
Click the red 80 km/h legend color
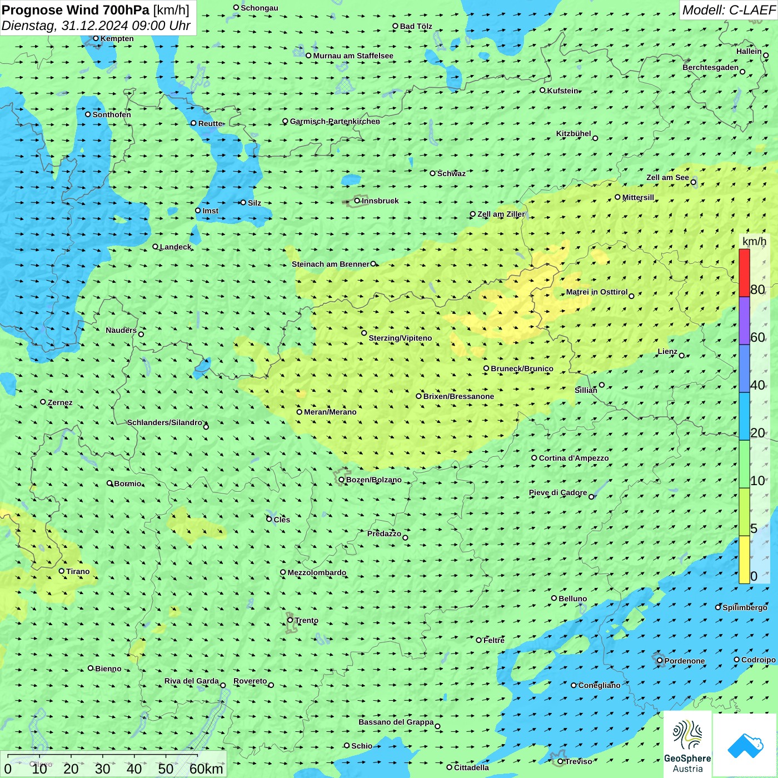click(x=744, y=272)
